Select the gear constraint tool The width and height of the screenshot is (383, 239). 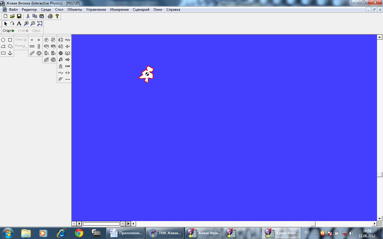pos(61,53)
